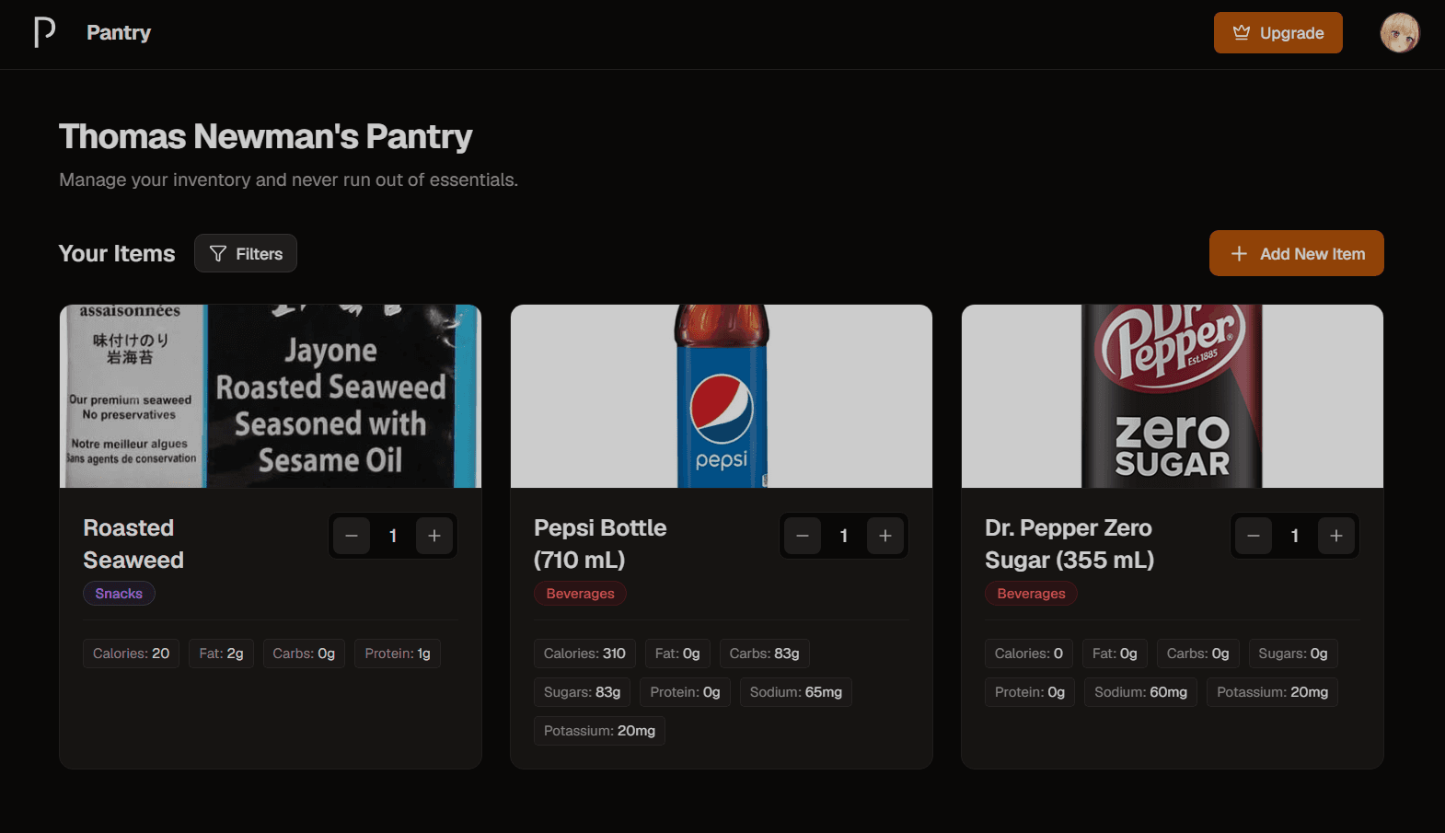
Task: Click 'Fat: 0g' chip on Dr. Pepper card
Action: pyautogui.click(x=1115, y=654)
